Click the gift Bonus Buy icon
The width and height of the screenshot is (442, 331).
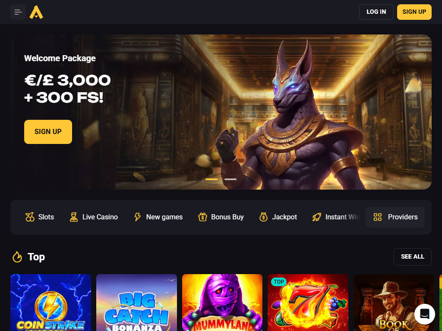coord(202,217)
